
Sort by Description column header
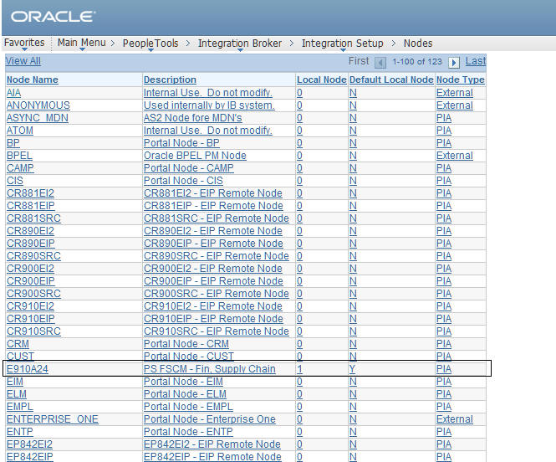click(x=170, y=80)
